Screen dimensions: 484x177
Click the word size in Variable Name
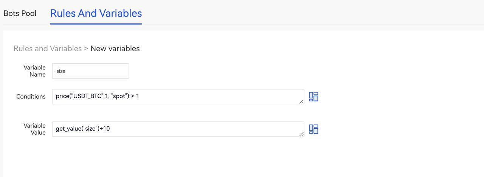click(x=61, y=71)
